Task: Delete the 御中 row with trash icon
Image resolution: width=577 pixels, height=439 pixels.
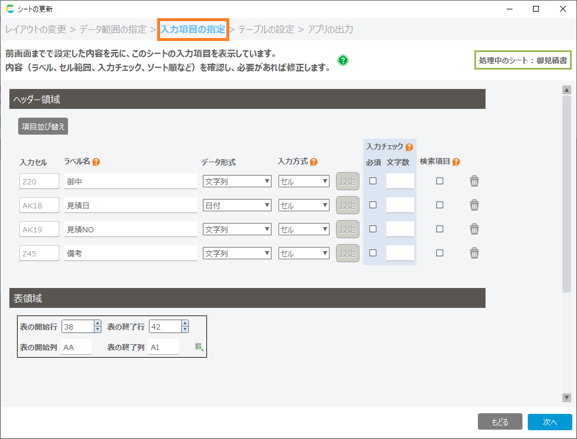Action: [x=474, y=181]
